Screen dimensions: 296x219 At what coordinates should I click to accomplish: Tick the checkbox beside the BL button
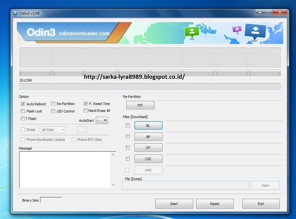click(x=128, y=125)
